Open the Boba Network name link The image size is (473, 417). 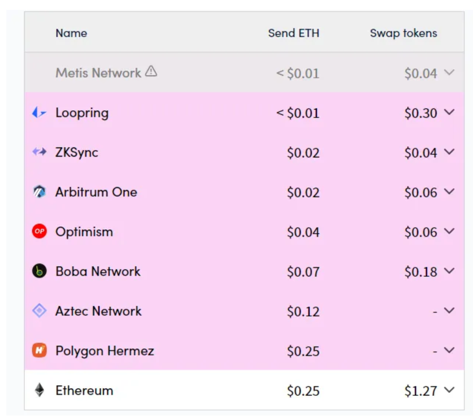tap(98, 271)
